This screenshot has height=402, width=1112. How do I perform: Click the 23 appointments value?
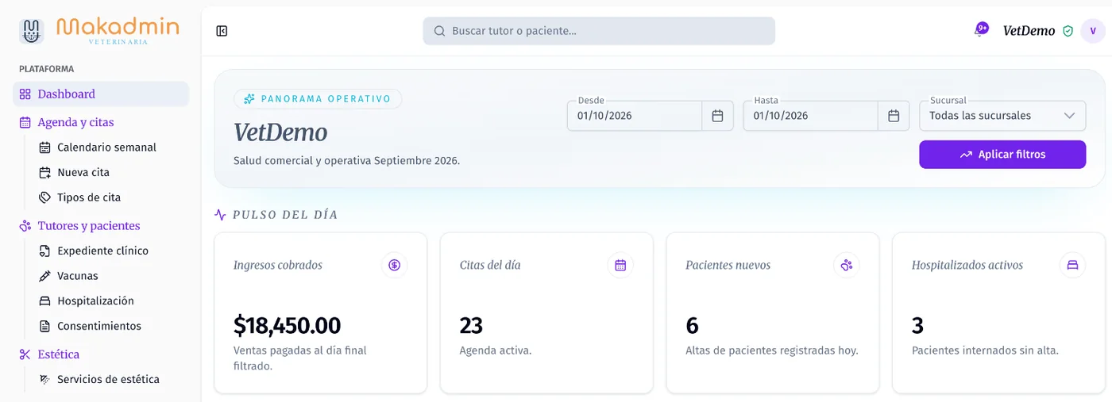[x=471, y=325]
